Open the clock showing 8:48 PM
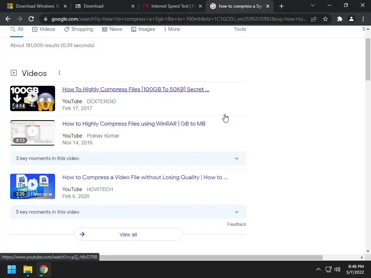371x278 pixels. pos(355,269)
